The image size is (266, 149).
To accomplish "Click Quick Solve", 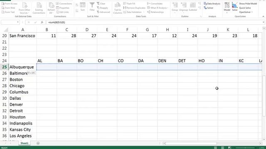I will click(x=245, y=8).
